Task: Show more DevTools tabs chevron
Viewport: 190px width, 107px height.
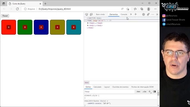Action: pos(131,14)
